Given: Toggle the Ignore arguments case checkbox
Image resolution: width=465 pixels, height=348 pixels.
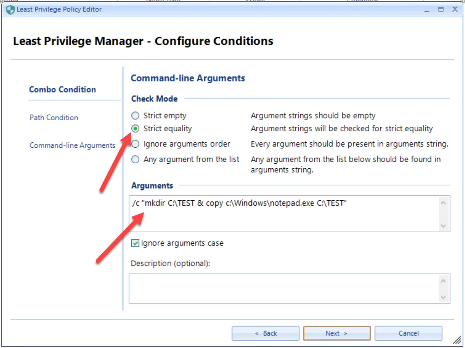Looking at the screenshot, I should tap(135, 243).
